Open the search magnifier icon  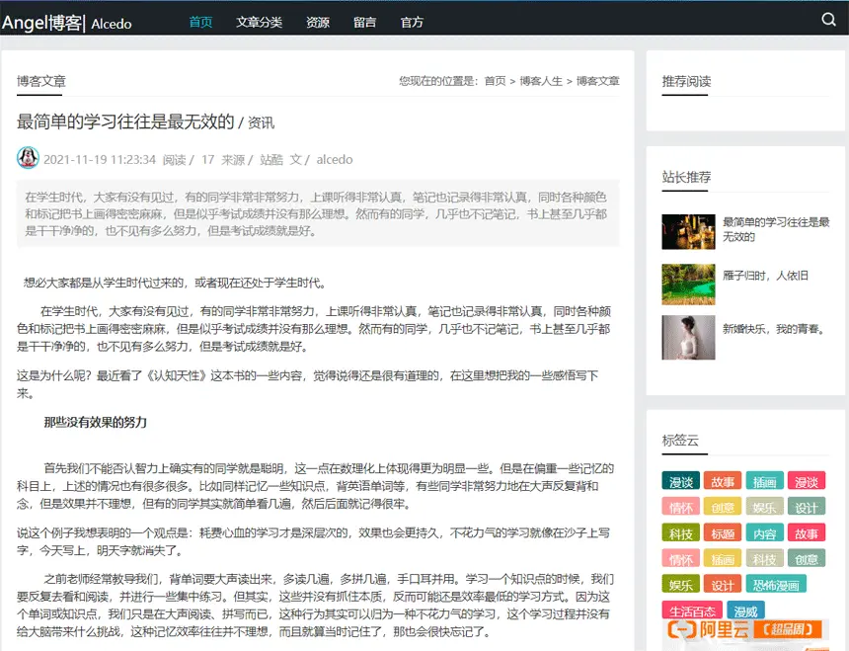coord(828,19)
